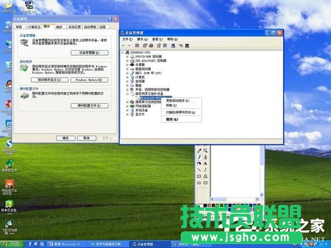Open the 查看(V) menu in Device Manager
The height and width of the screenshot is (248, 331).
(x=158, y=39)
